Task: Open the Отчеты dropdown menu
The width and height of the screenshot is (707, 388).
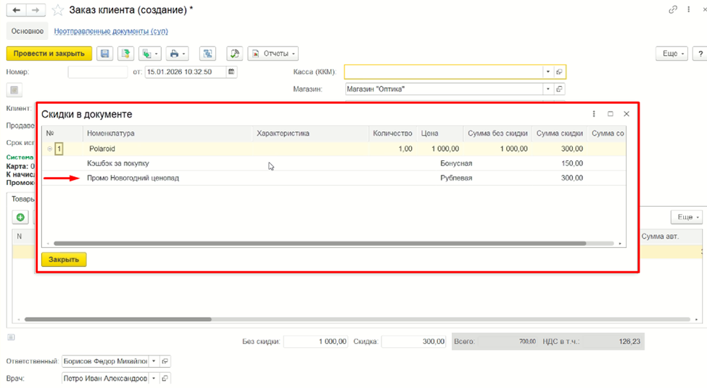Action: click(273, 54)
